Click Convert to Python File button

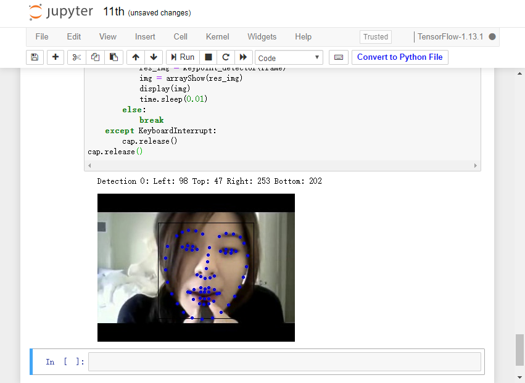pos(400,57)
